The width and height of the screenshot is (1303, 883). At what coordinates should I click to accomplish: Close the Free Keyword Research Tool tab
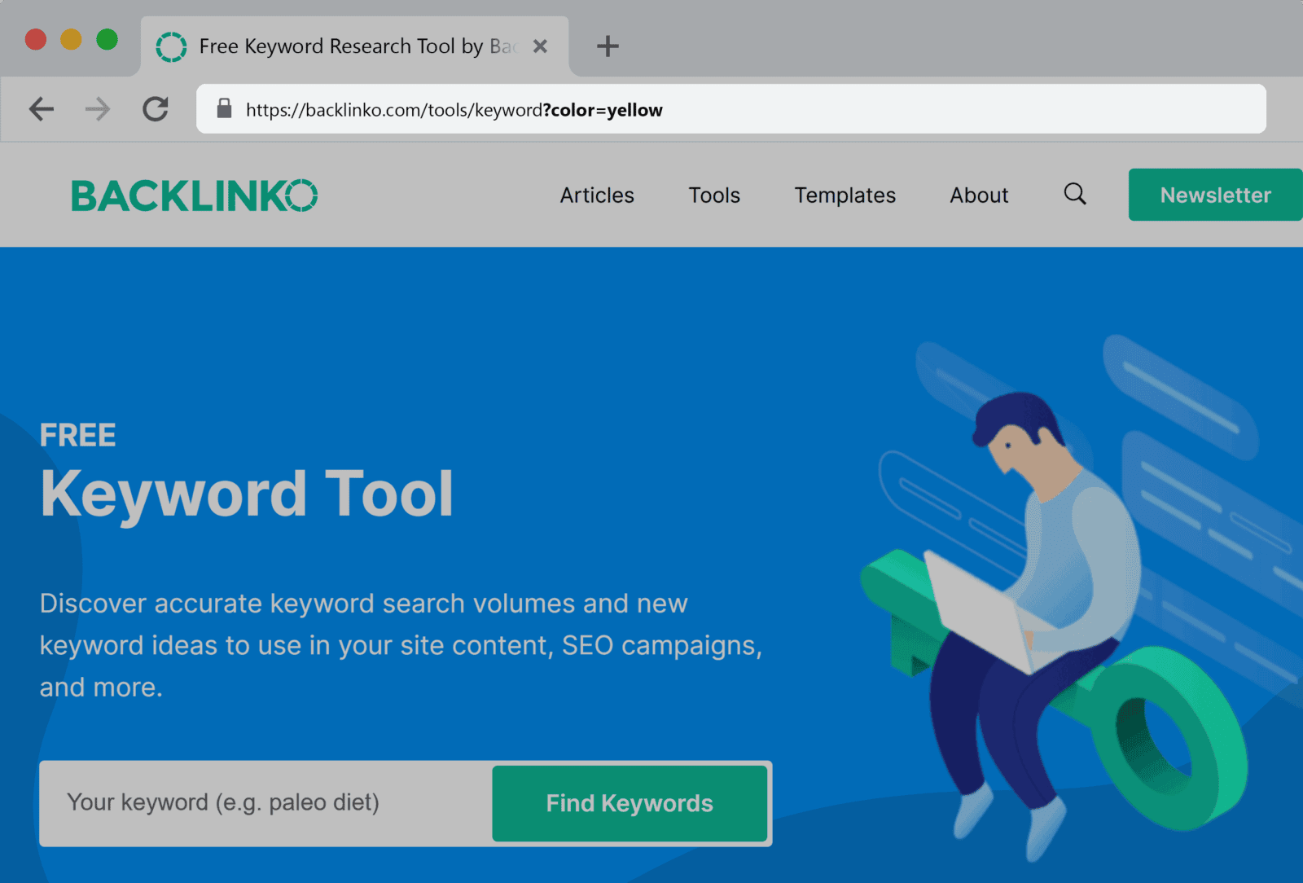coord(540,46)
